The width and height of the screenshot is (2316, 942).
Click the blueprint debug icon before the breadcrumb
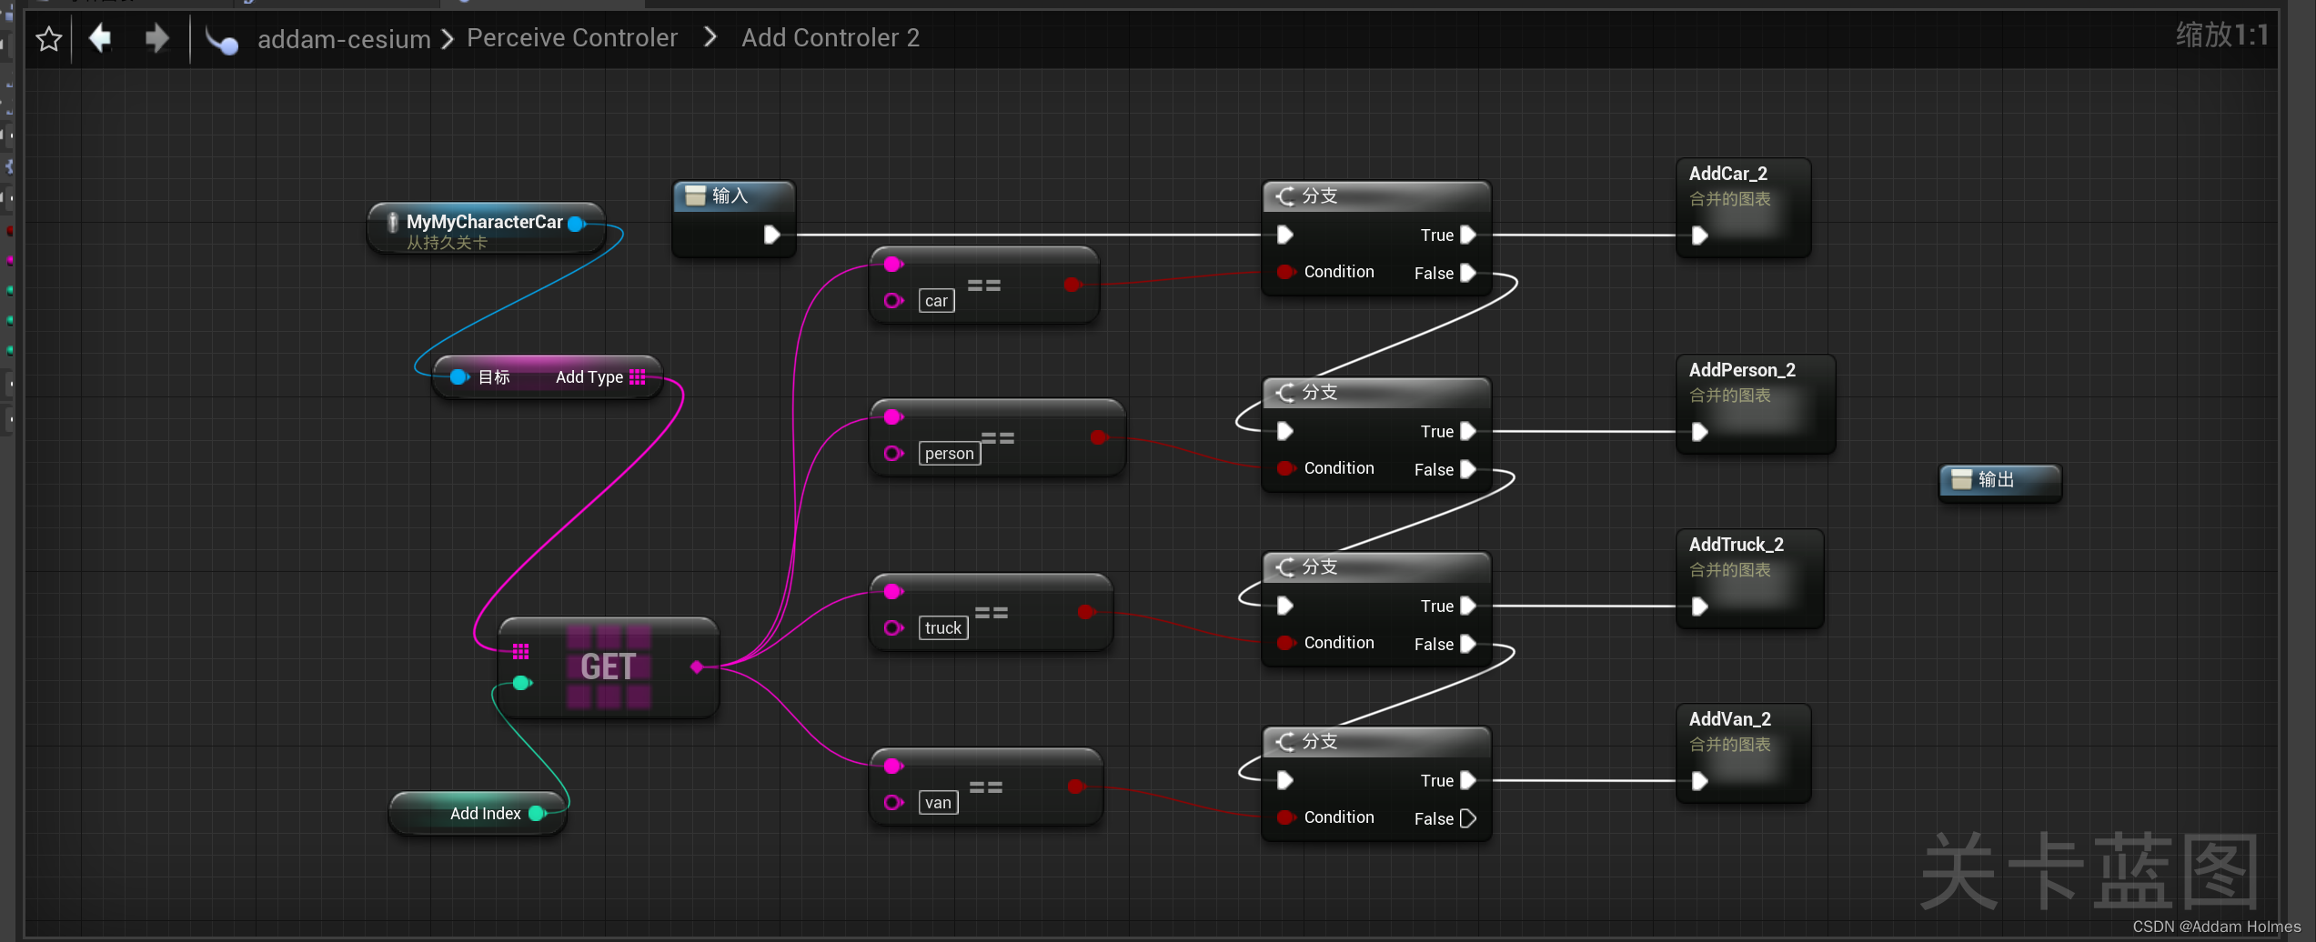(221, 38)
